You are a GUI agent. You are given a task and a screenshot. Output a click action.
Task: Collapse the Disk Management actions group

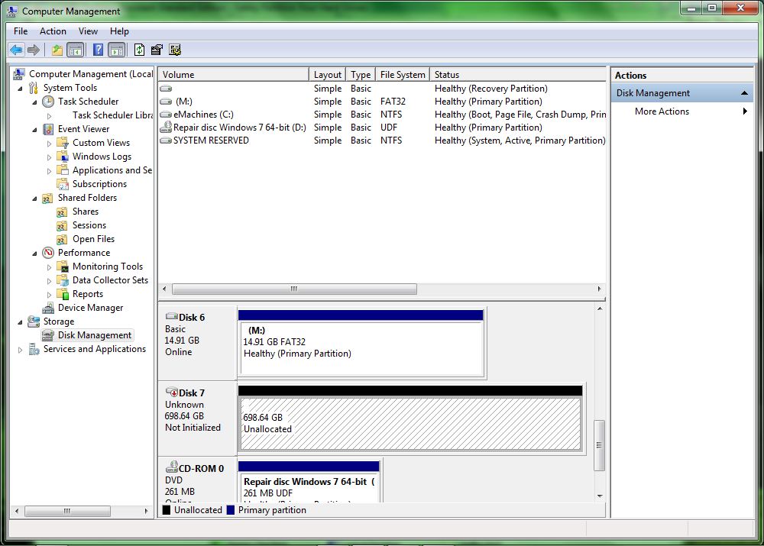pos(744,92)
